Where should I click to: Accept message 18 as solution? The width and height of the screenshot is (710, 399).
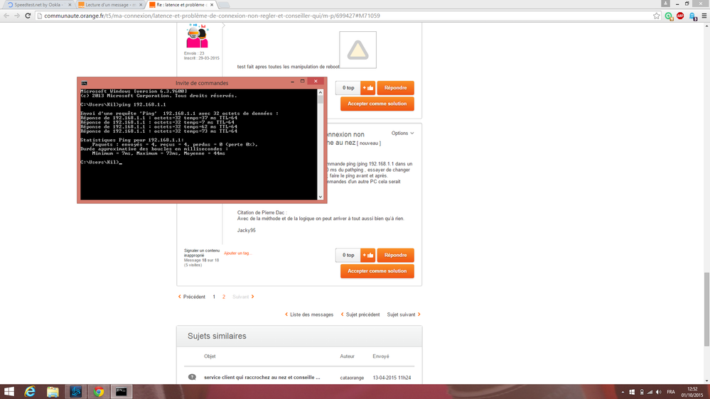(377, 271)
